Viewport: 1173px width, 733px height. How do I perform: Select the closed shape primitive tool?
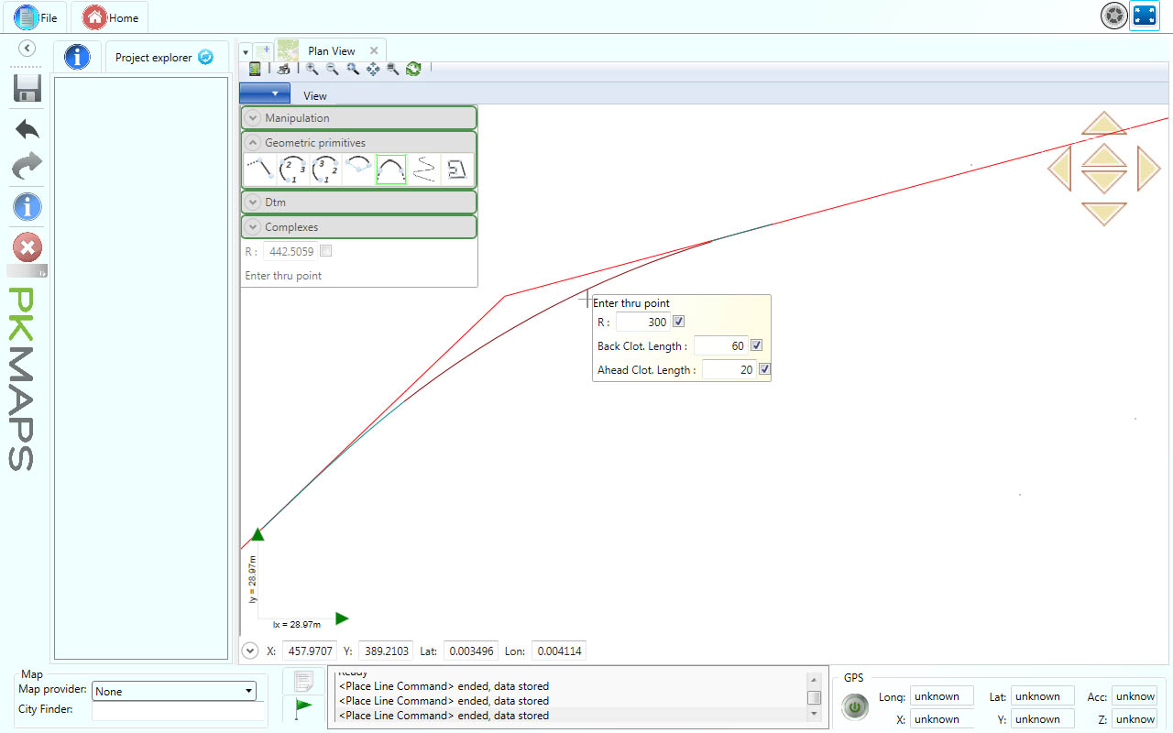456,170
